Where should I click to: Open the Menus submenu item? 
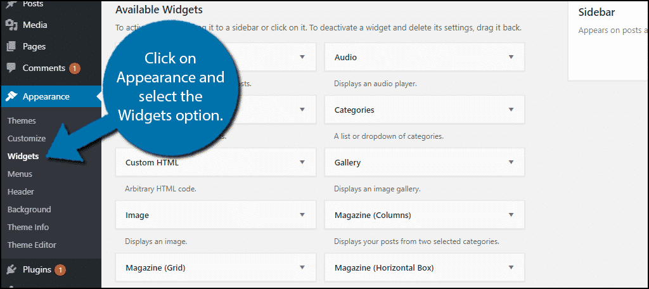tap(20, 174)
